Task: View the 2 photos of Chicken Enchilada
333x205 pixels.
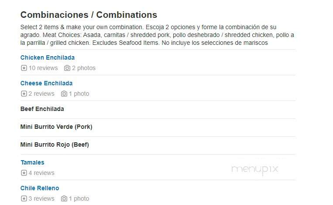Action: tap(84, 68)
